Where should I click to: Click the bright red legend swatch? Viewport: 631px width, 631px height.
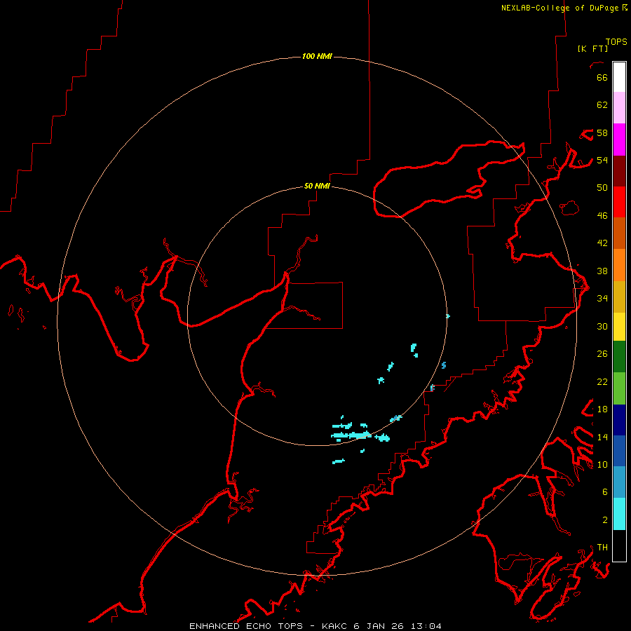pyautogui.click(x=619, y=202)
